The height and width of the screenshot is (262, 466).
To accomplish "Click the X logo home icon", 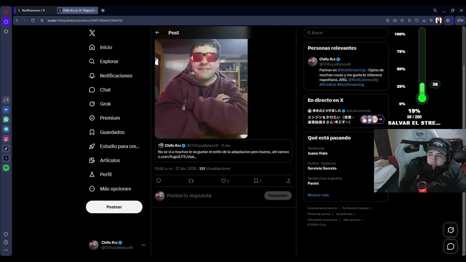I will coord(92,33).
